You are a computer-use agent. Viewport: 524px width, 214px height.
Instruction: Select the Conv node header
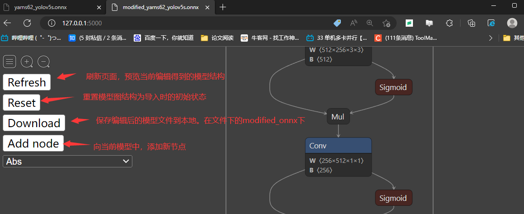pos(338,146)
